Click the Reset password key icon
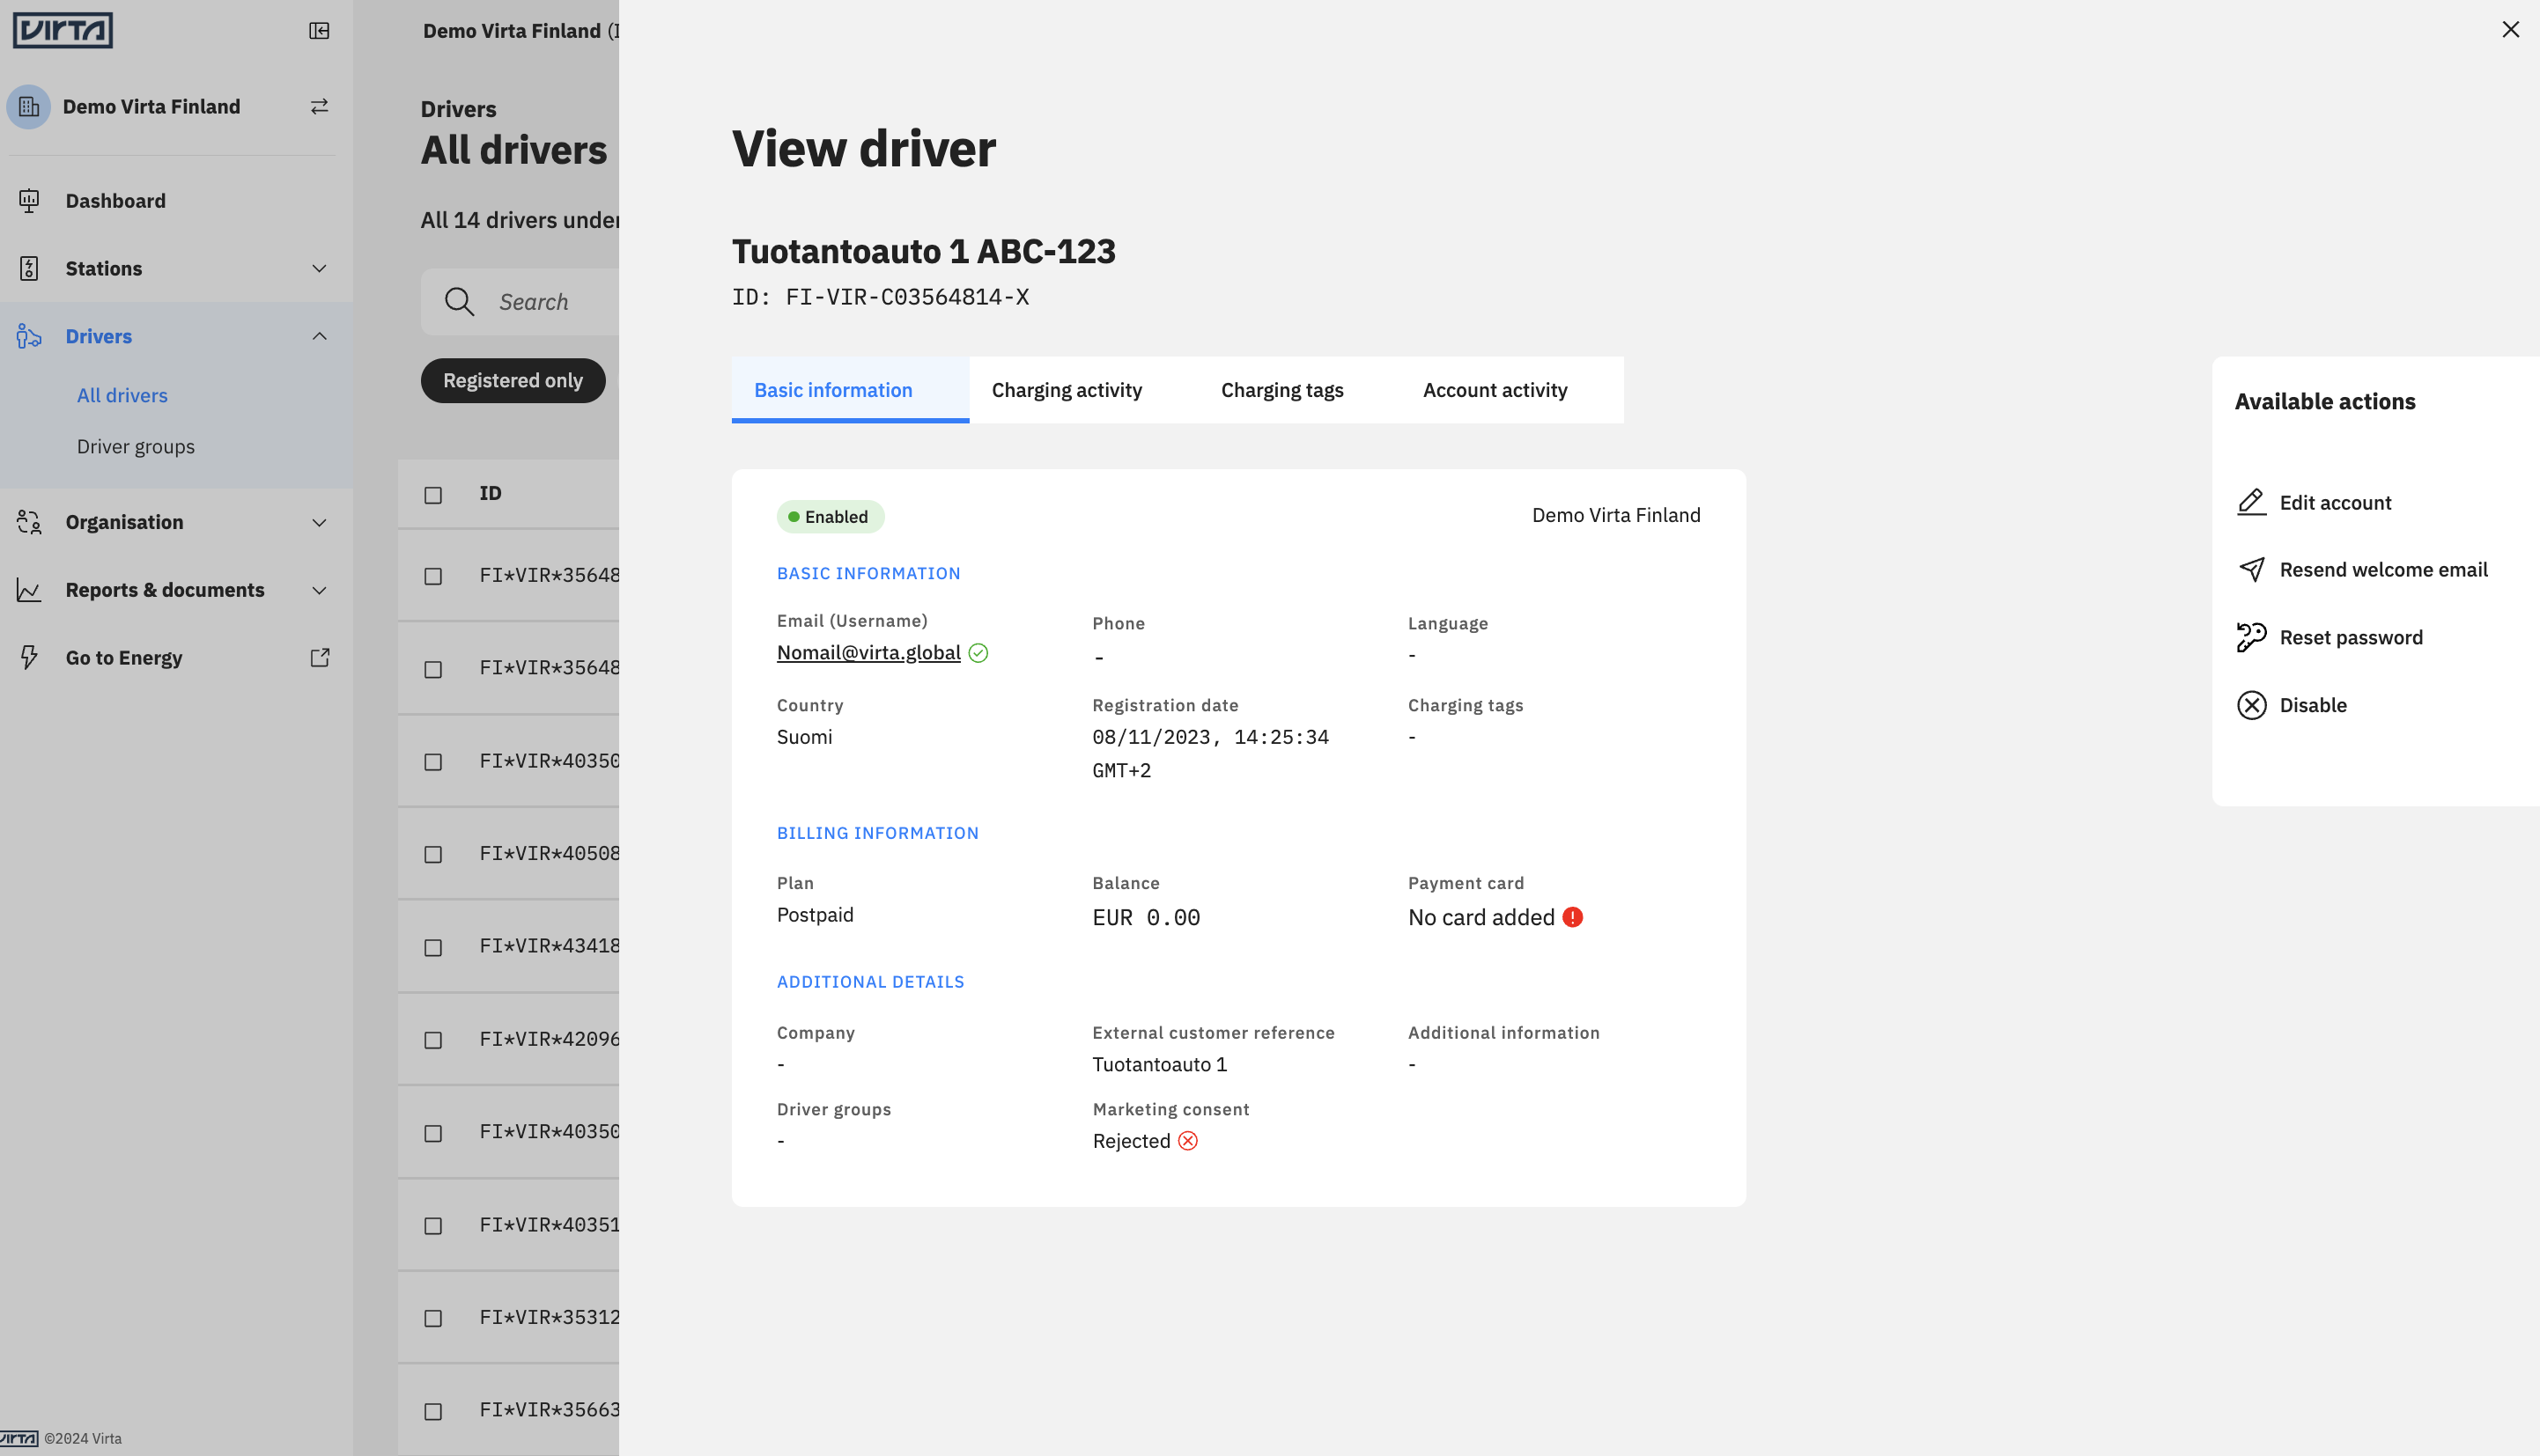 click(2252, 637)
